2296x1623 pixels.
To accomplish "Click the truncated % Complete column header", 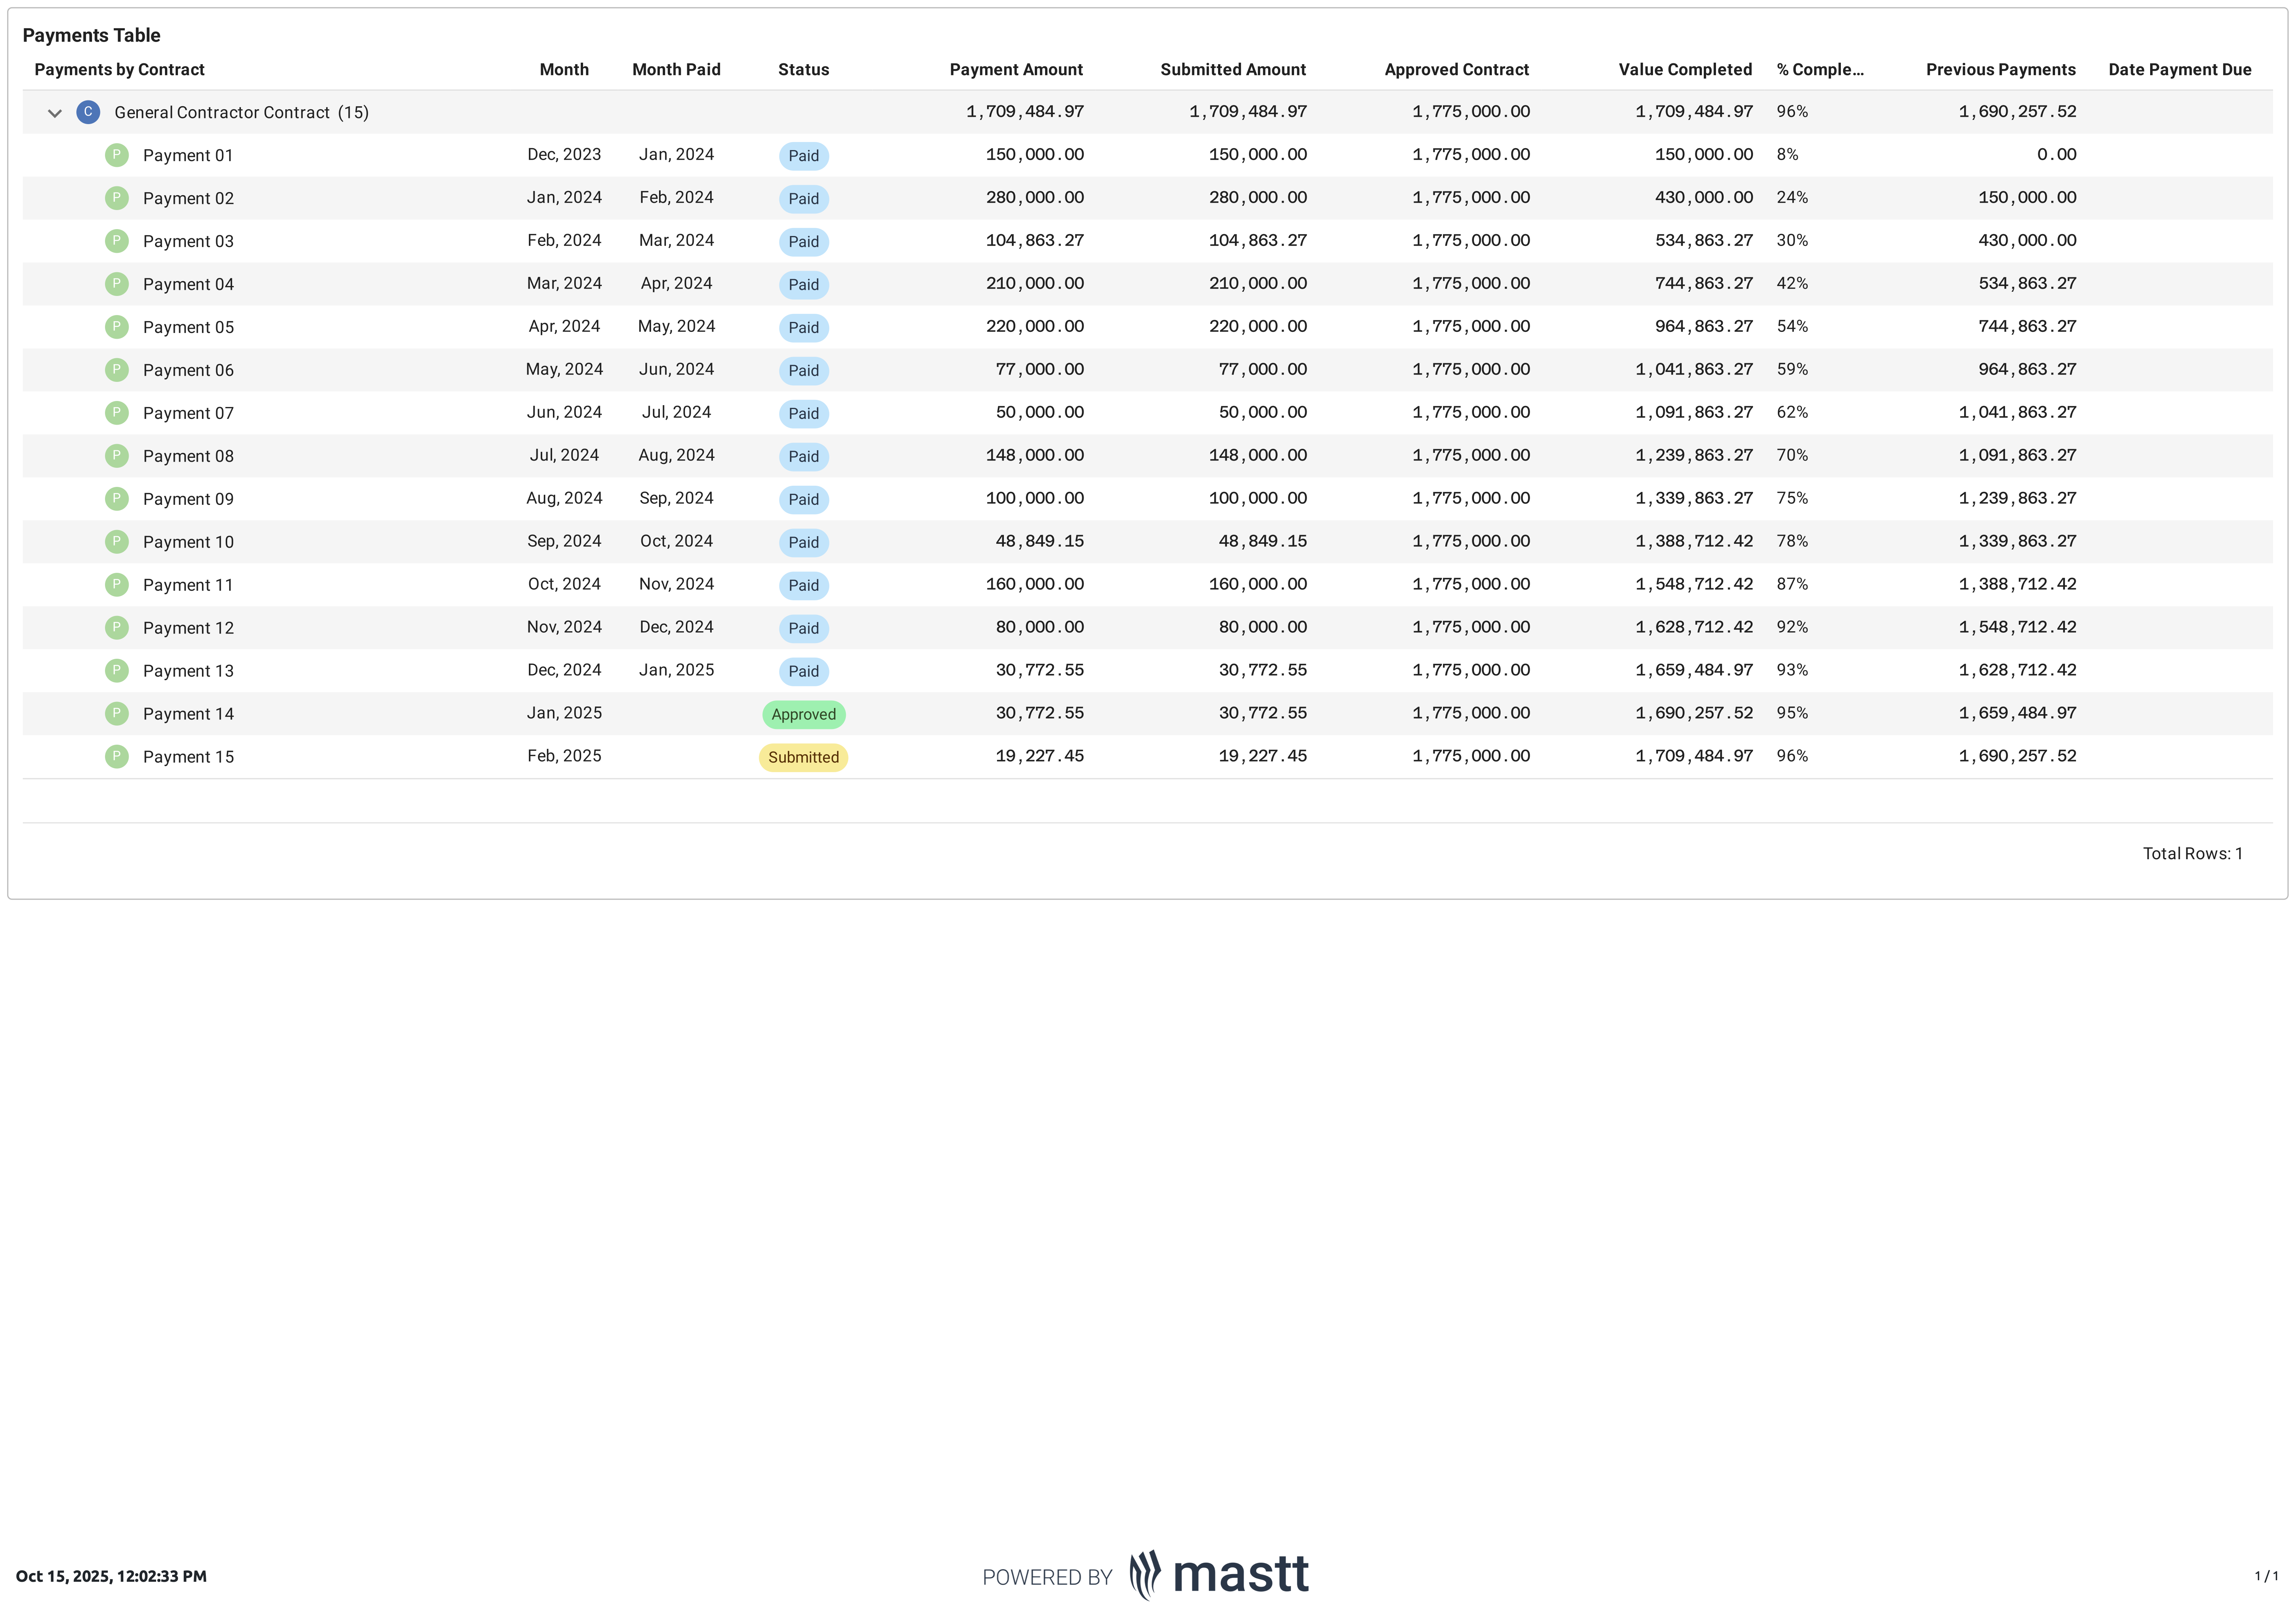I will coord(1819,70).
